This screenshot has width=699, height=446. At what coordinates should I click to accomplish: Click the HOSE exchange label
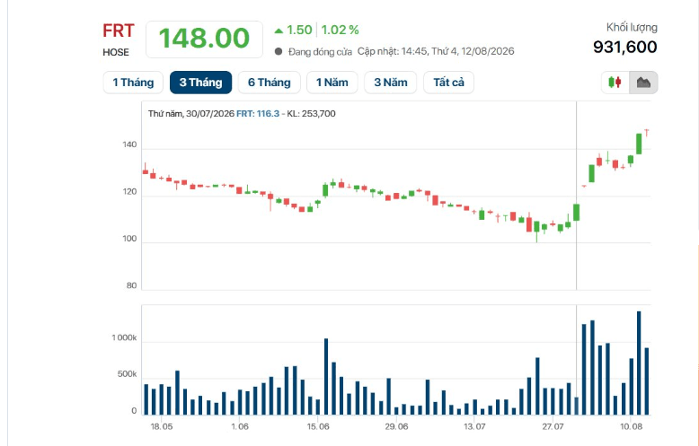tap(116, 53)
